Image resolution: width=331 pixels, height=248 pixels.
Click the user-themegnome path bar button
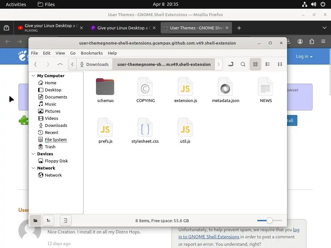(164, 64)
